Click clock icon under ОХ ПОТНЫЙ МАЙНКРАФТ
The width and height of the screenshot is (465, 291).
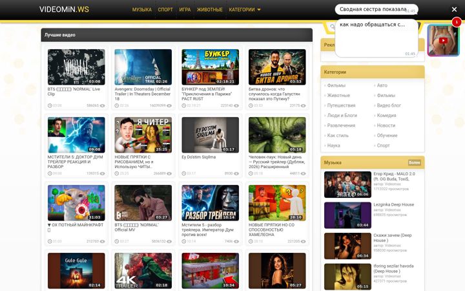pos(50,241)
